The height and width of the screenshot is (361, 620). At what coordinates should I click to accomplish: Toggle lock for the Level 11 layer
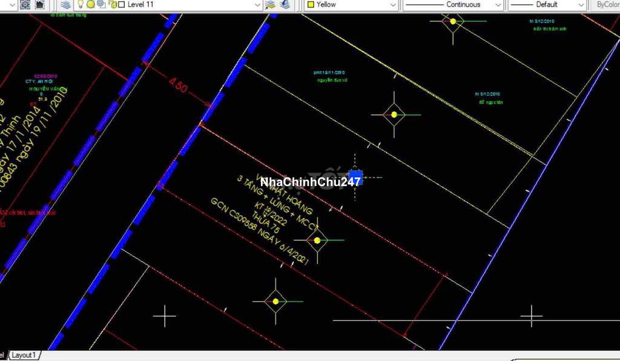(112, 4)
